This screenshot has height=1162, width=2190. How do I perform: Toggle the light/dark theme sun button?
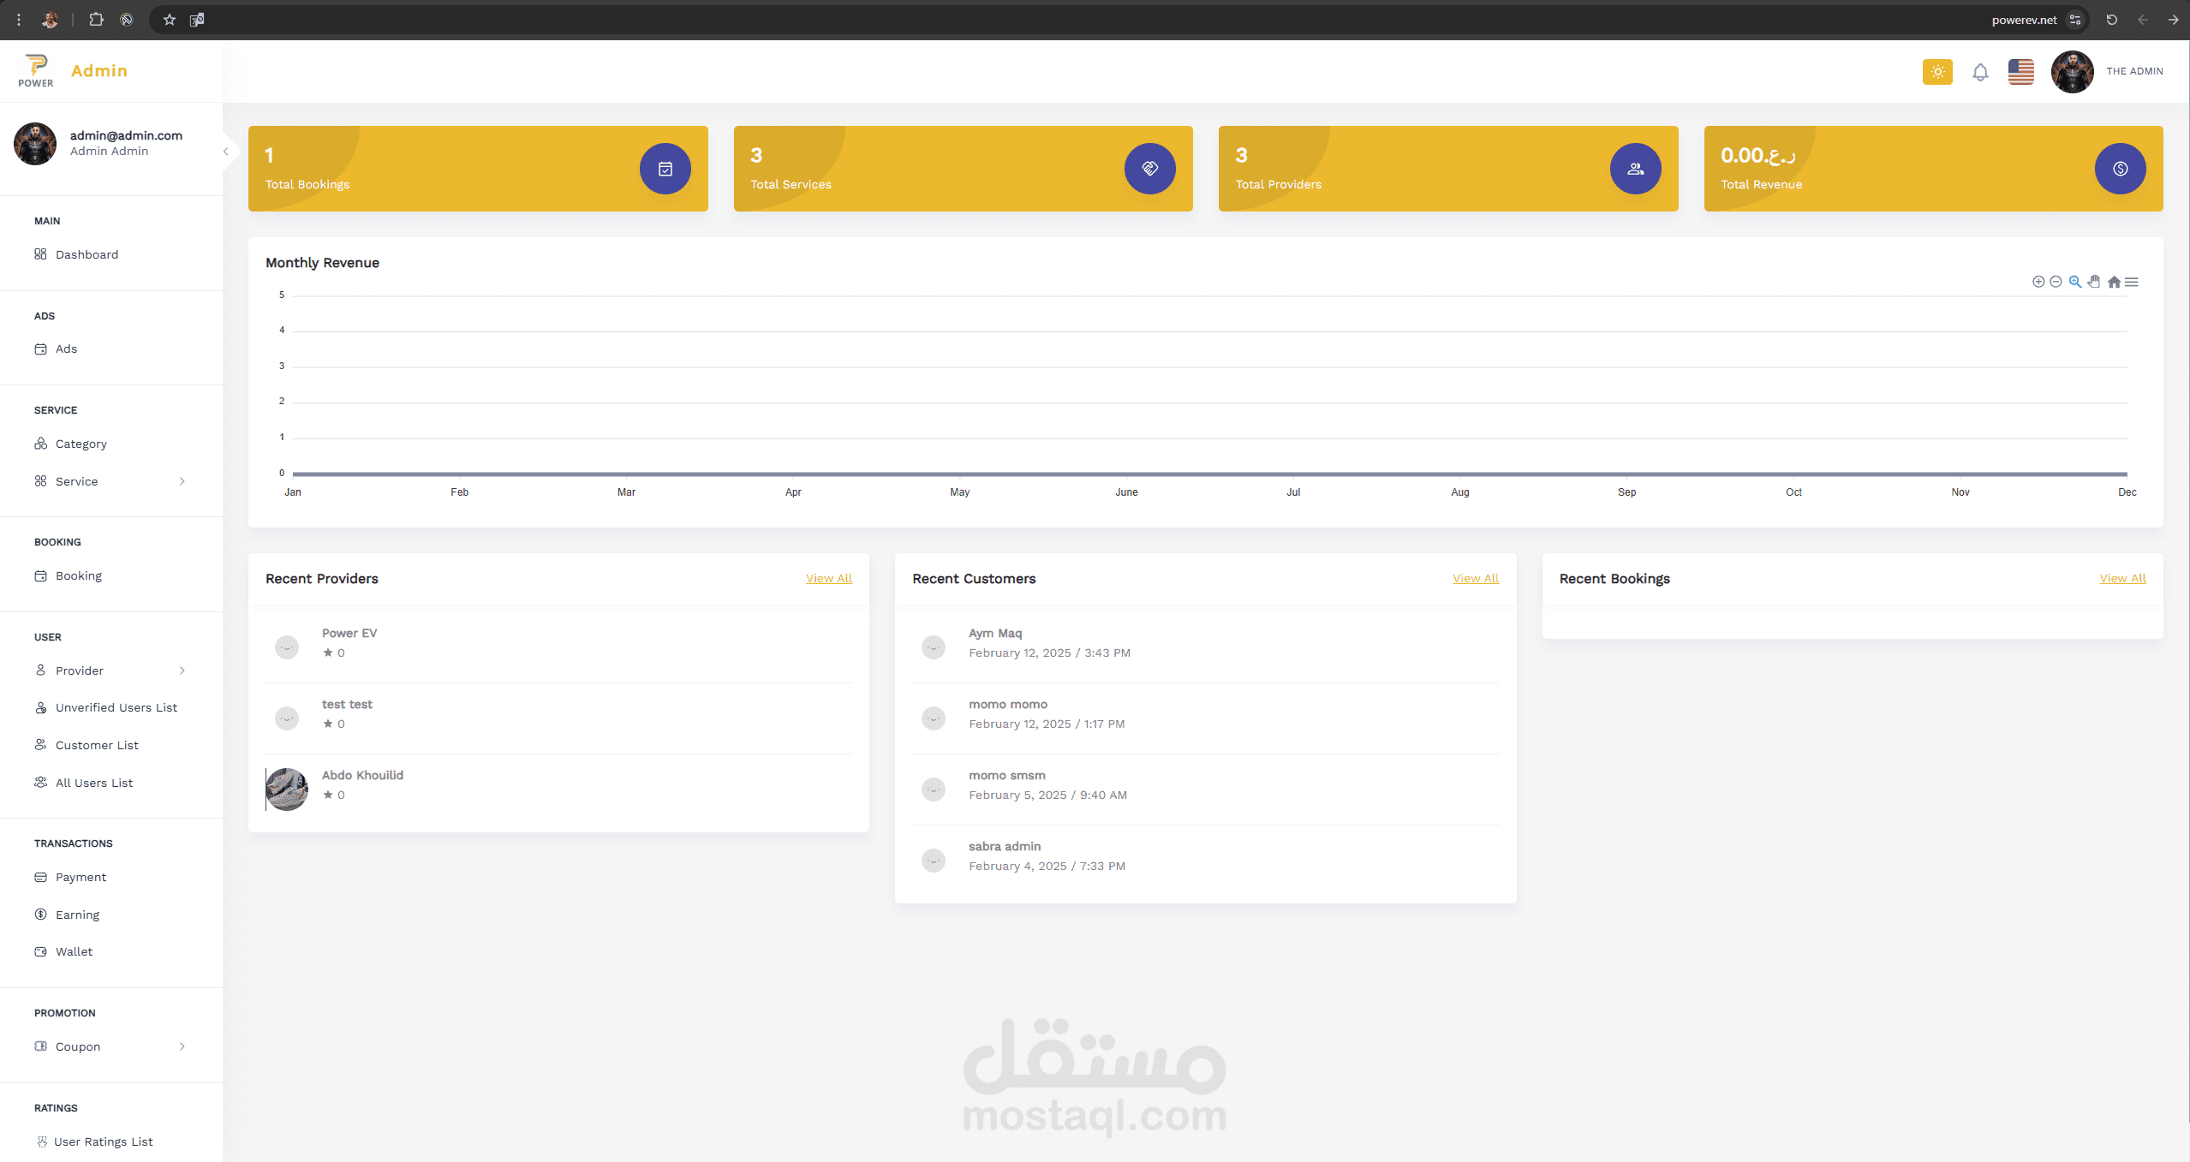pyautogui.click(x=1937, y=72)
